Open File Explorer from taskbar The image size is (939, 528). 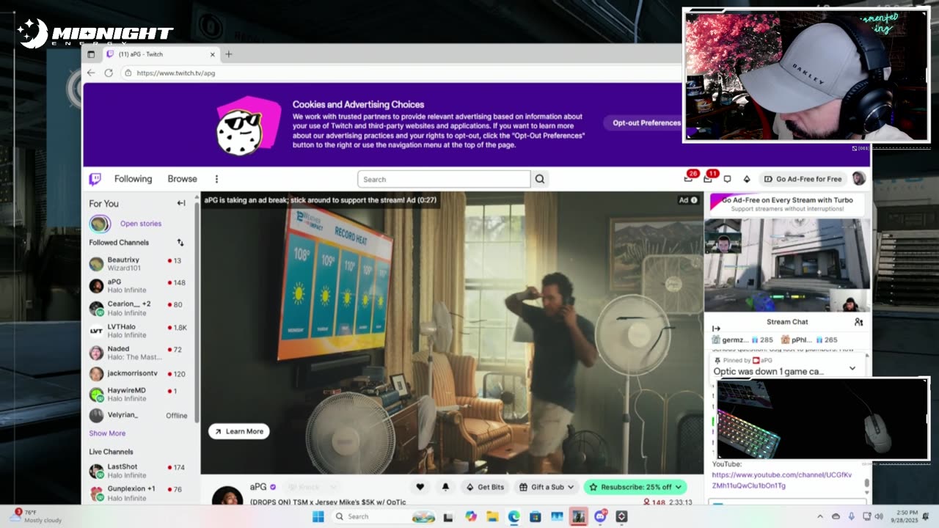tap(492, 516)
